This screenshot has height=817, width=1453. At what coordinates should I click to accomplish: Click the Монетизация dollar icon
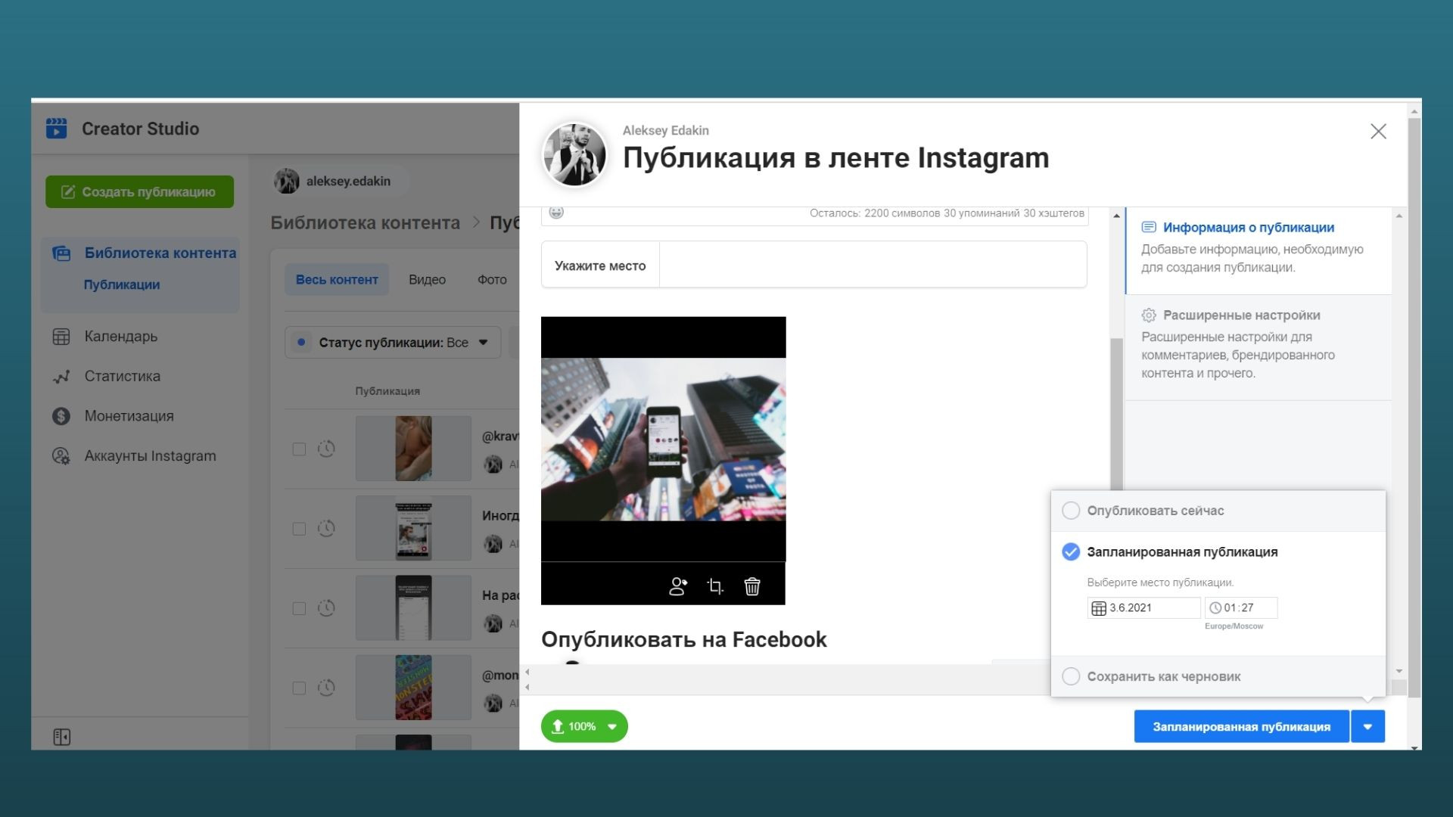coord(61,416)
